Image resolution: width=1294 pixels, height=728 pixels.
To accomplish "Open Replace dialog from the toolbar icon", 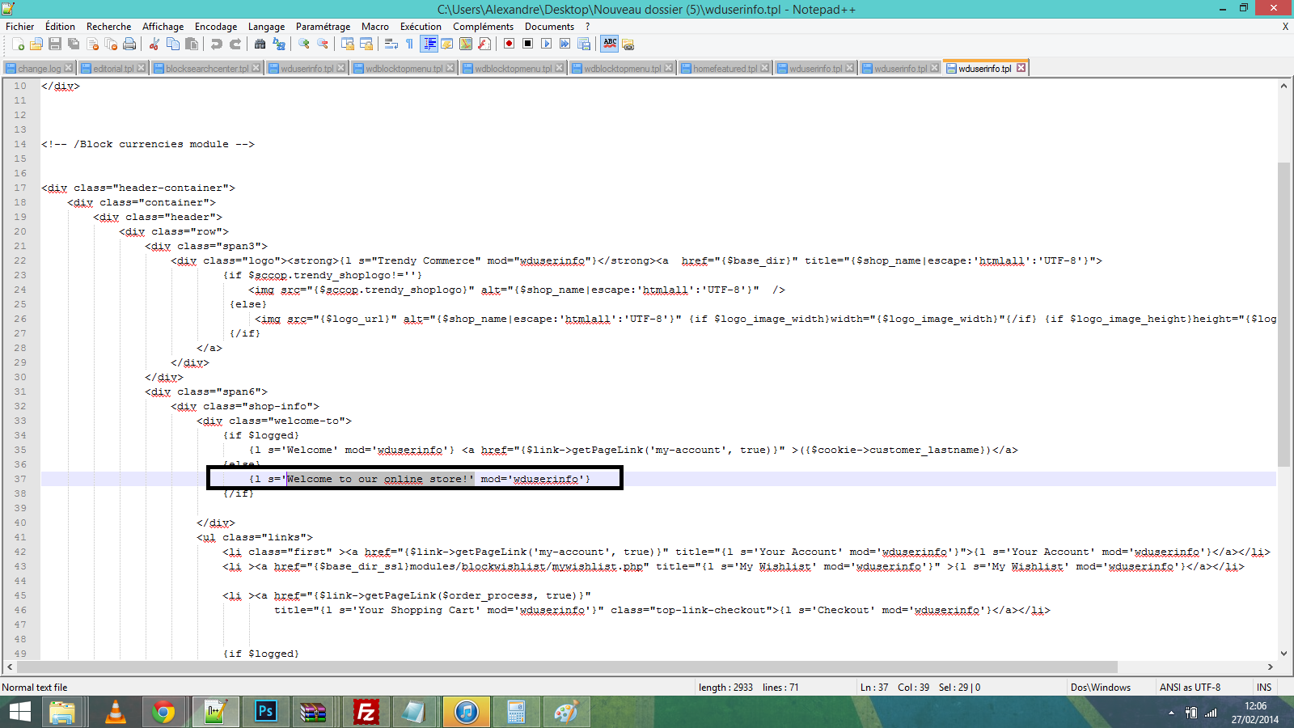I will 279,44.
